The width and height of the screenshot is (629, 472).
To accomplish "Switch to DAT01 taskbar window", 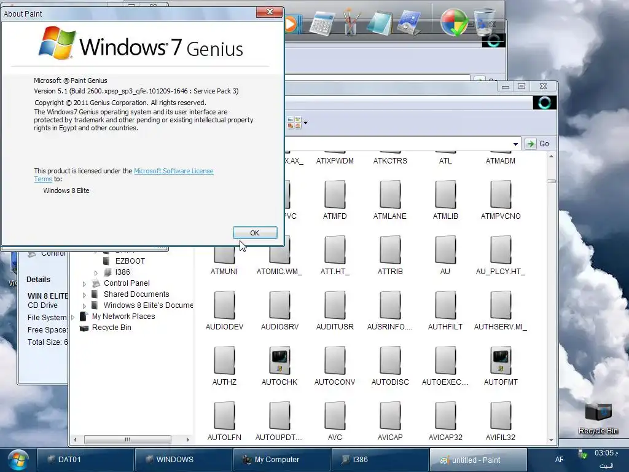I will (x=85, y=460).
